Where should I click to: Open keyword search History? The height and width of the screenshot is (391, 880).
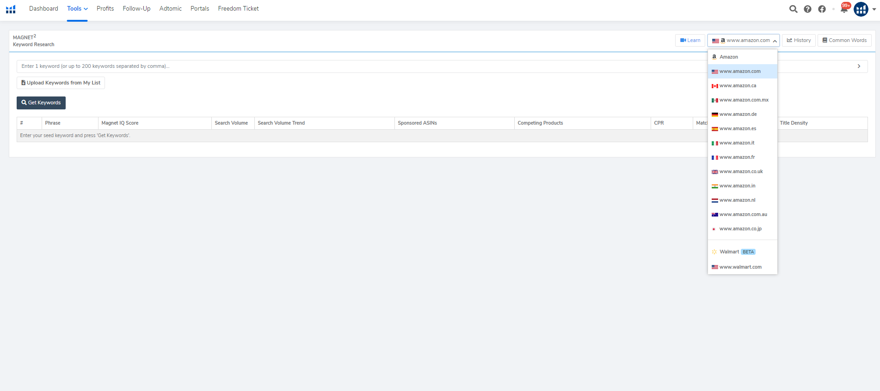(799, 40)
